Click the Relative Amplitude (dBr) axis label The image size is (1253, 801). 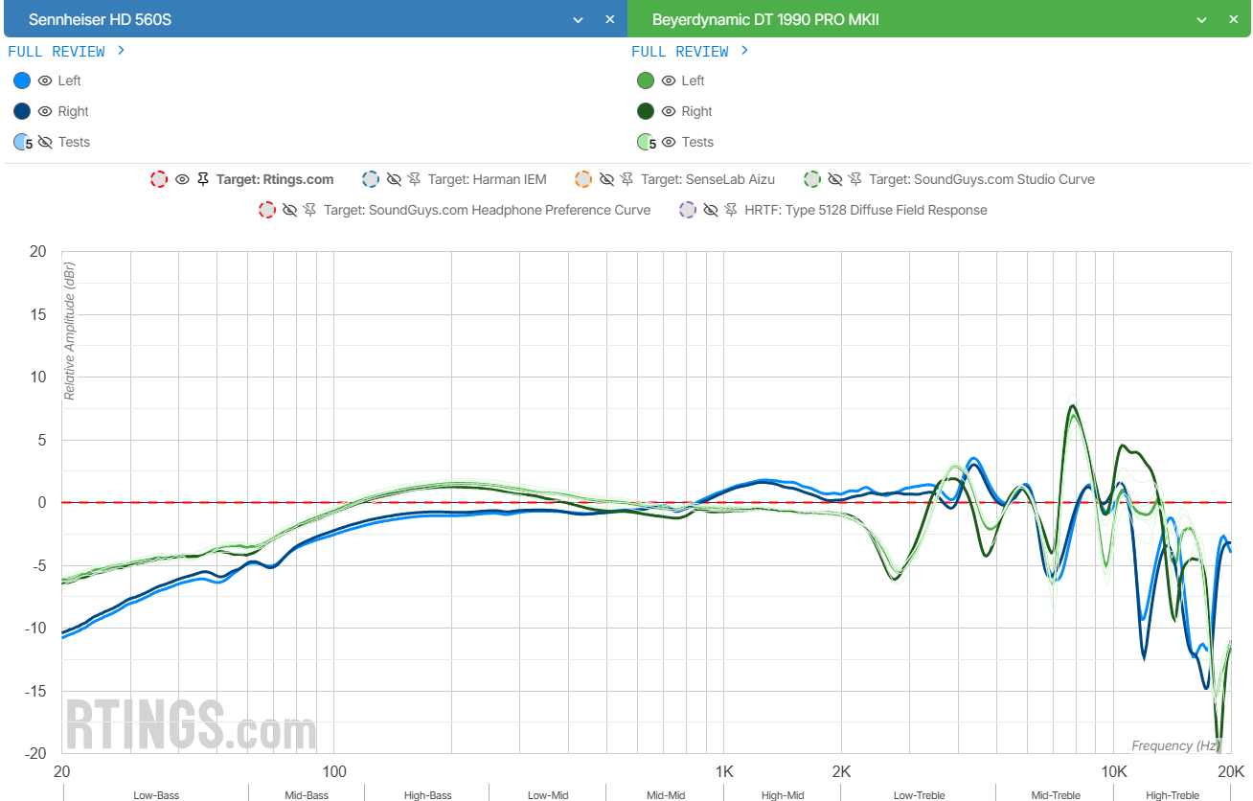(69, 329)
